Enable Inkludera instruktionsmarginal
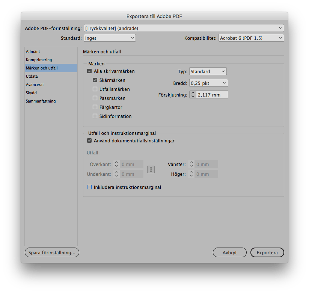 89,187
